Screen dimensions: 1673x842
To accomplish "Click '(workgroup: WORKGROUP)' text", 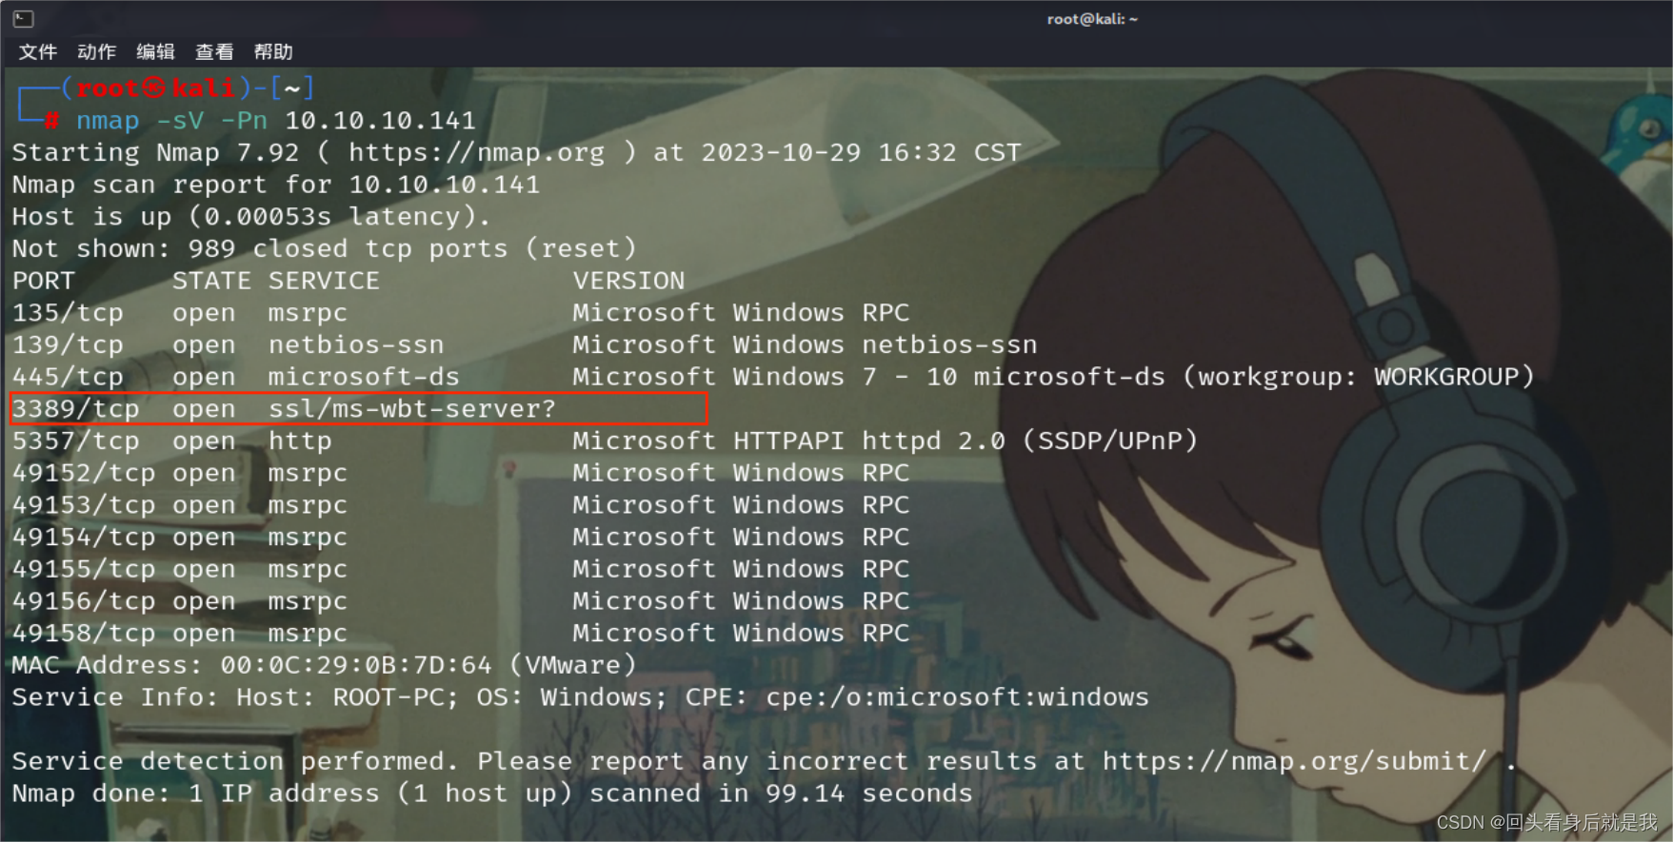I will click(1358, 377).
